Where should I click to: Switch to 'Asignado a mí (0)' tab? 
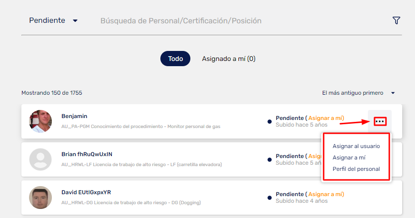(x=228, y=59)
